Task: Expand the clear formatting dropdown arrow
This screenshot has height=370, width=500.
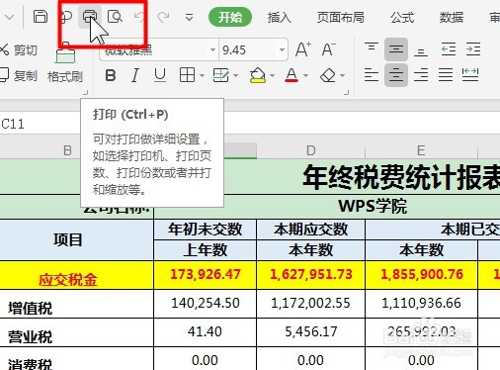Action: [x=342, y=75]
